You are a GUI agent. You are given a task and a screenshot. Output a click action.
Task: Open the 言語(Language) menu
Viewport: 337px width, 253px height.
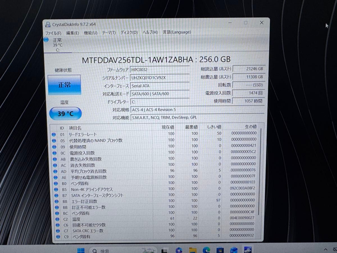(x=177, y=32)
